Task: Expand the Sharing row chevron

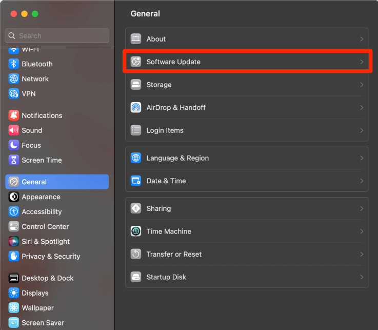Action: [362, 209]
